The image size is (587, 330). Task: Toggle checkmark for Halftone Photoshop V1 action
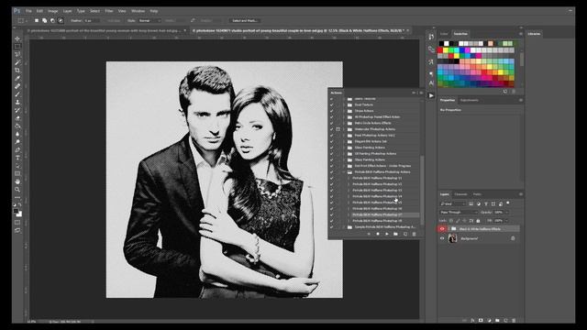coord(331,178)
